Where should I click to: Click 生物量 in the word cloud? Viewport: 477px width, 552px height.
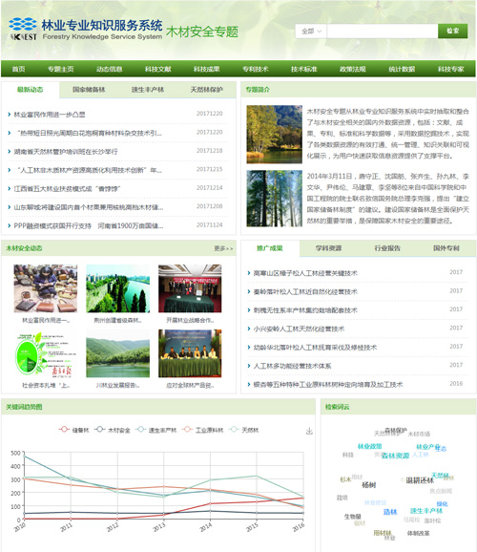352,517
